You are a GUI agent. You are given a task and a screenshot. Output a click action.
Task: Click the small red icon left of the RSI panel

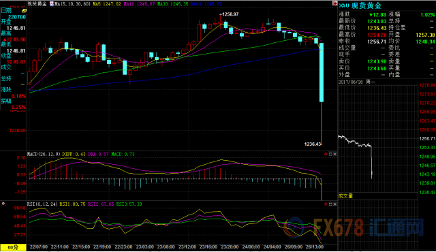click(x=3, y=204)
